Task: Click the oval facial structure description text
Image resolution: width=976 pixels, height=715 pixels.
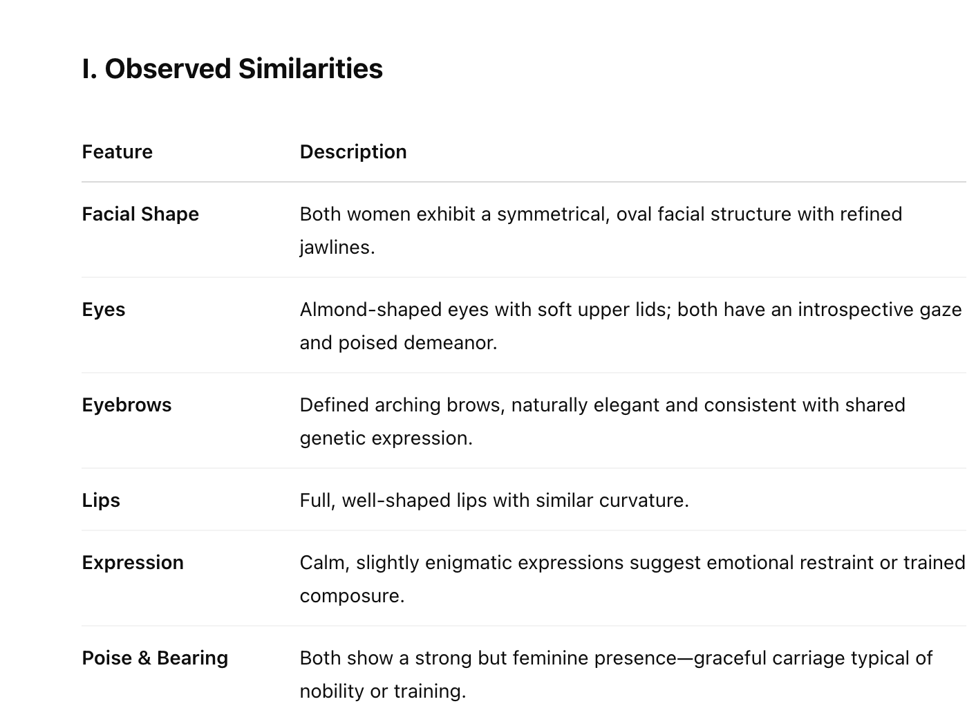Action: pyautogui.click(x=600, y=214)
